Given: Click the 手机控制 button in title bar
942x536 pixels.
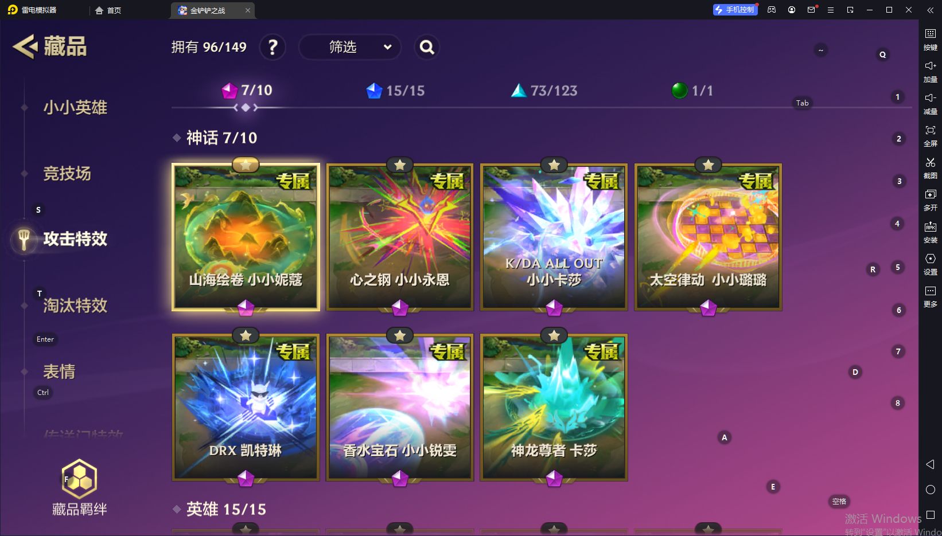Looking at the screenshot, I should point(735,10).
